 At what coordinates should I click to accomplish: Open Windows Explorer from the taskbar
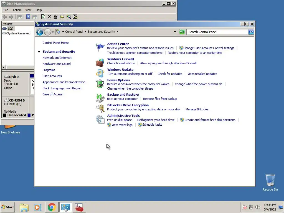[x=24, y=207]
